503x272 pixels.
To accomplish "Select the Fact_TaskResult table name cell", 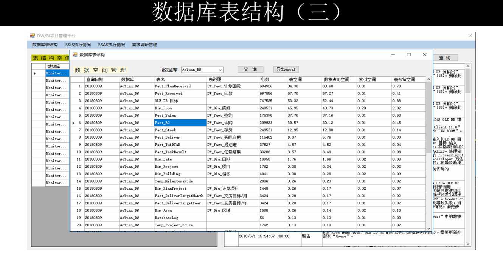I will [180, 152].
